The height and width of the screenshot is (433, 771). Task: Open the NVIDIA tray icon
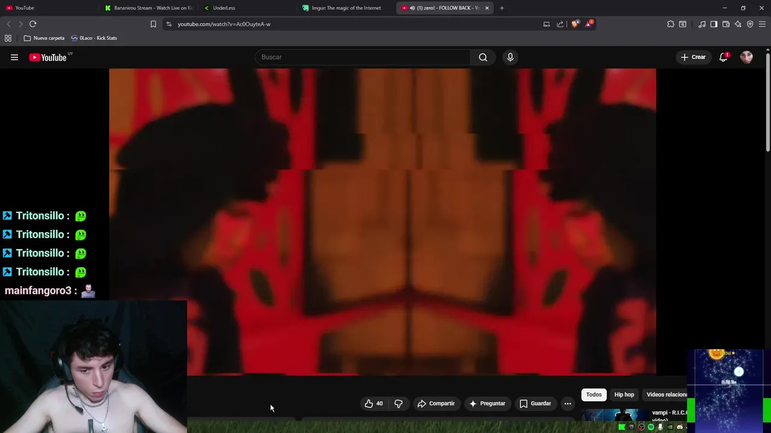click(670, 427)
